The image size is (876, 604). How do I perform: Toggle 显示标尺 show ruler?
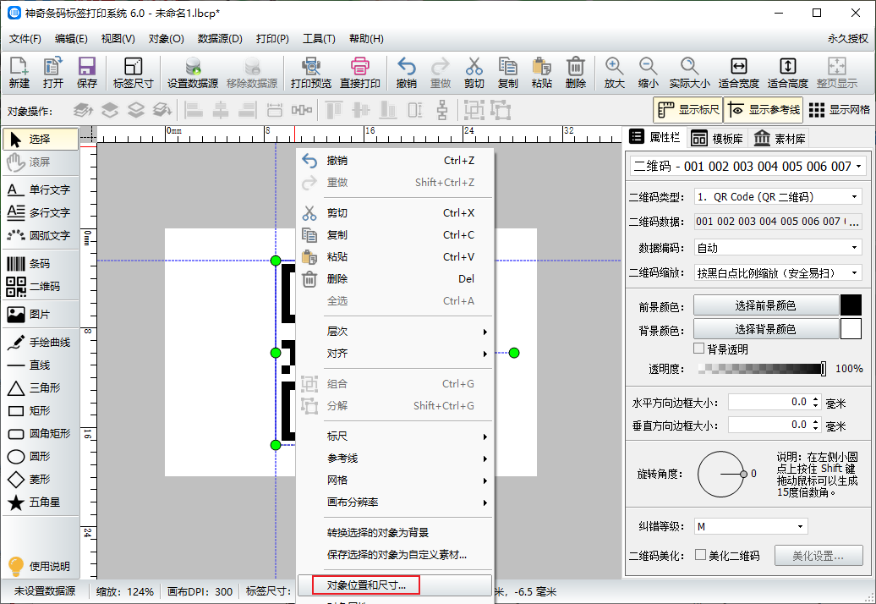pyautogui.click(x=687, y=110)
